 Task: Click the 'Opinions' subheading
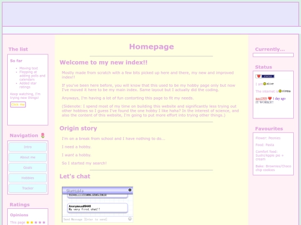[19, 215]
